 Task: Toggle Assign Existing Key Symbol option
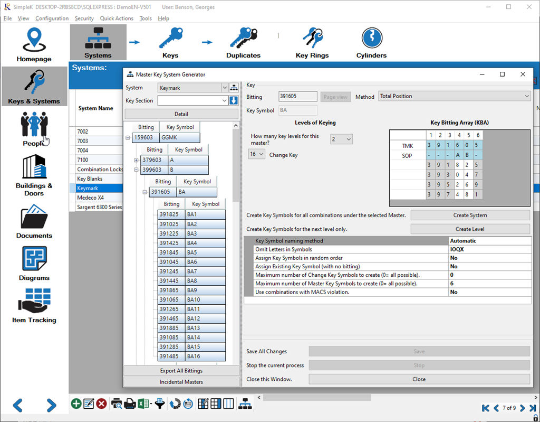tap(489, 266)
